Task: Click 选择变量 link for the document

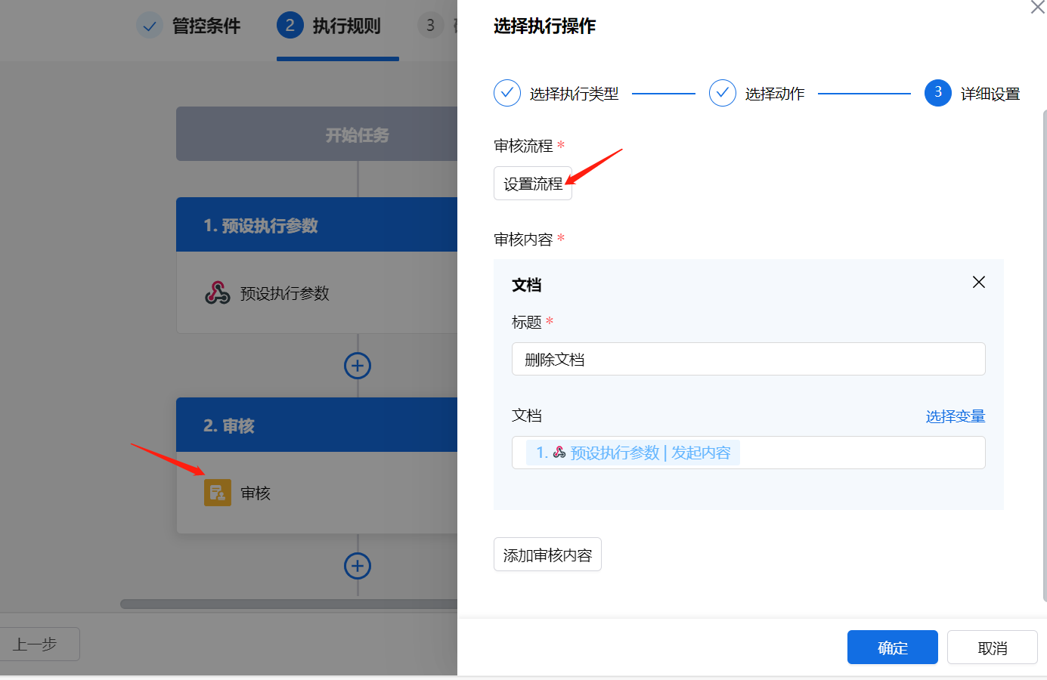Action: pyautogui.click(x=956, y=416)
